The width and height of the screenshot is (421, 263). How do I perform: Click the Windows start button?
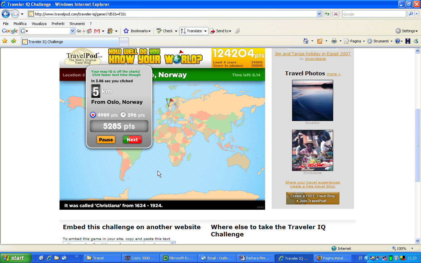16,258
